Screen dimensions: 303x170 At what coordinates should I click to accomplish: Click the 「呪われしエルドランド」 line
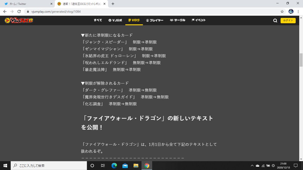click(x=121, y=62)
